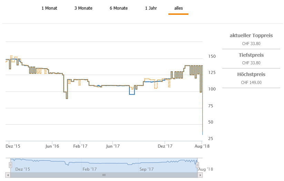Image resolution: width=284 pixels, height=181 pixels.
Task: Click the Dez '17 x-axis label
Action: click(165, 146)
